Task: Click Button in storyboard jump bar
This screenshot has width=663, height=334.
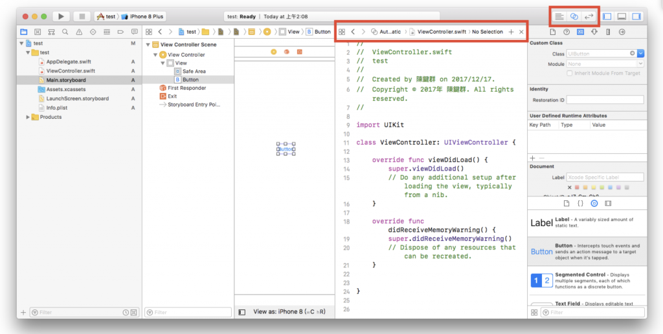Action: point(318,32)
